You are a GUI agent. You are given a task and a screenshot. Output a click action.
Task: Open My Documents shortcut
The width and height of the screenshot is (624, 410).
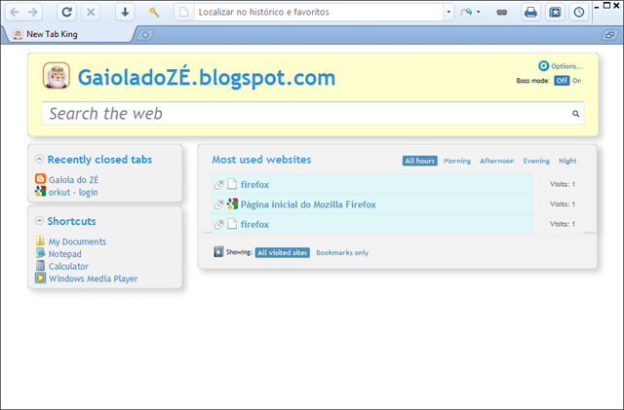coord(77,242)
